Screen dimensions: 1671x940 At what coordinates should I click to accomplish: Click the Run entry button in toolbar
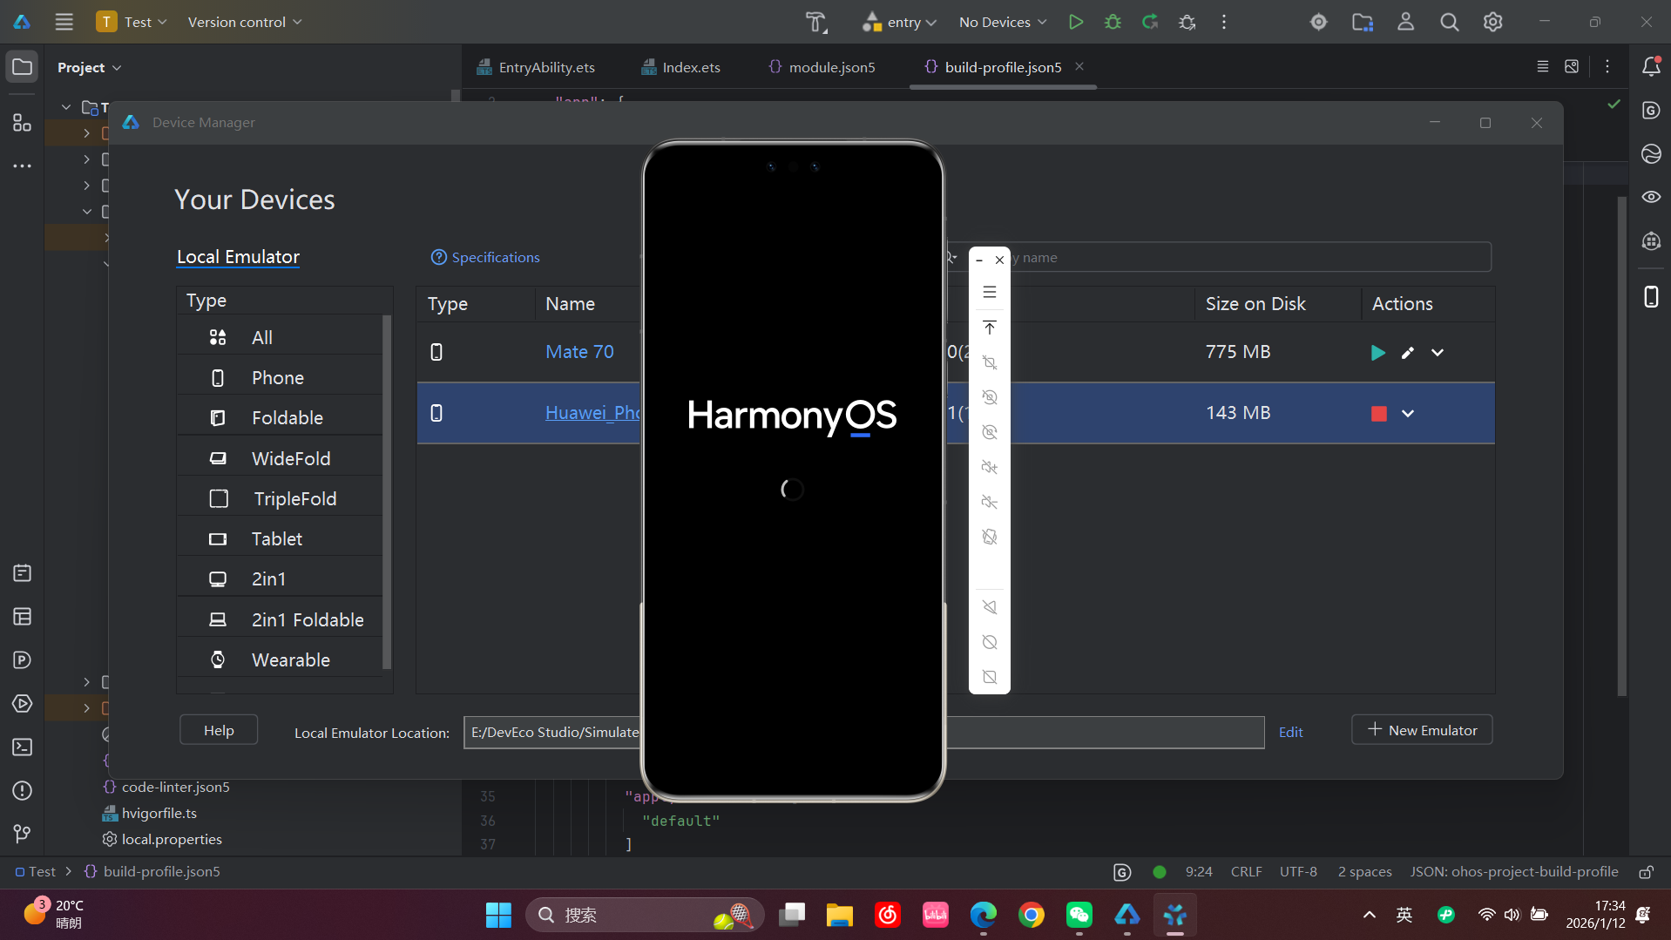click(x=1075, y=23)
